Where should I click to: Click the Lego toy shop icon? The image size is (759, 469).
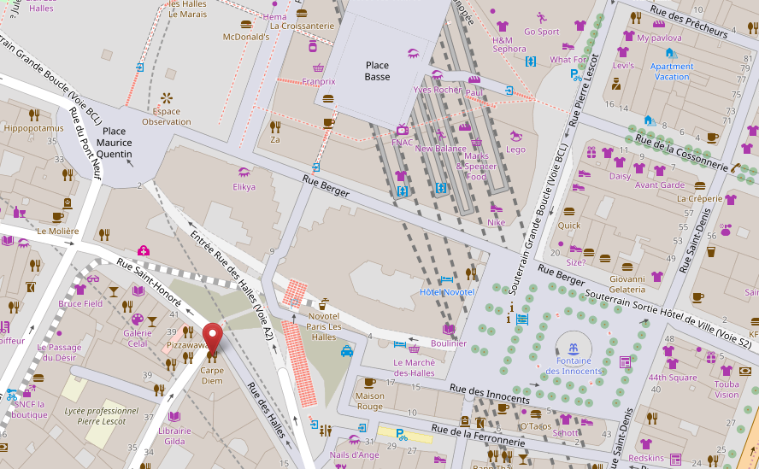(515, 136)
